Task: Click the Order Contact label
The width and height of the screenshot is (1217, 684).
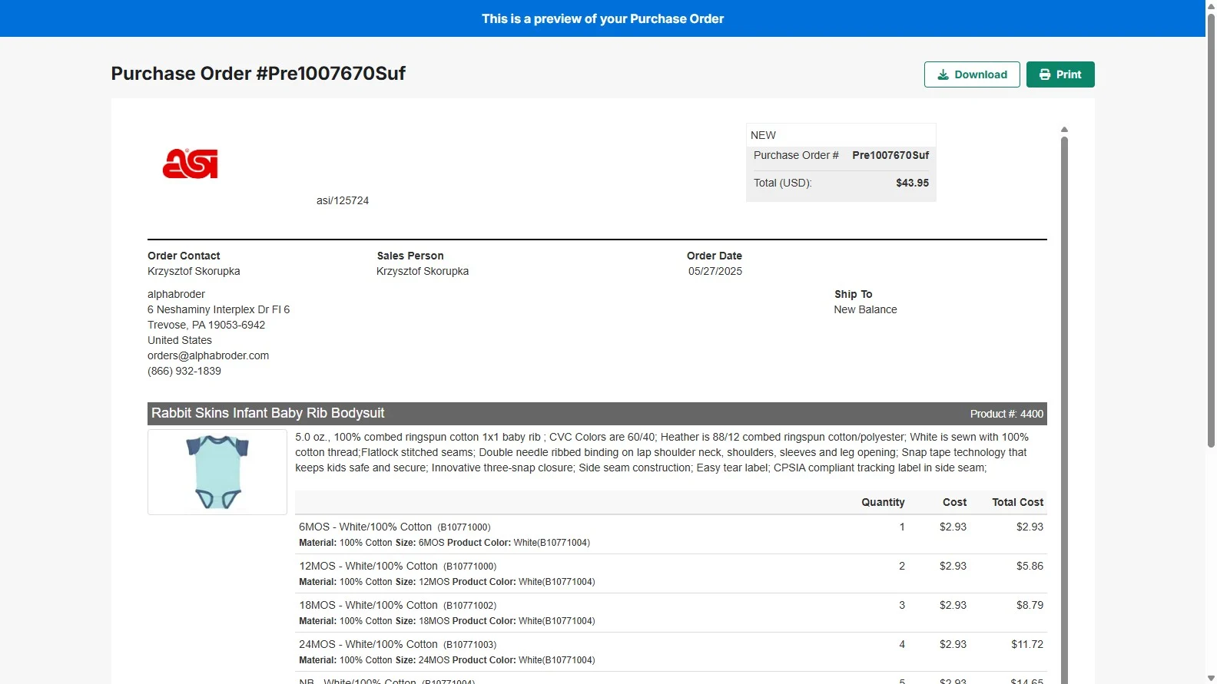Action: coord(184,256)
